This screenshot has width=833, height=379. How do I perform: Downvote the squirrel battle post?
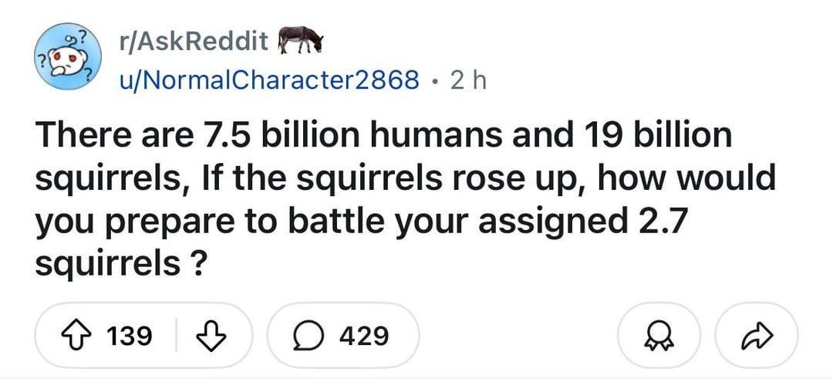209,336
